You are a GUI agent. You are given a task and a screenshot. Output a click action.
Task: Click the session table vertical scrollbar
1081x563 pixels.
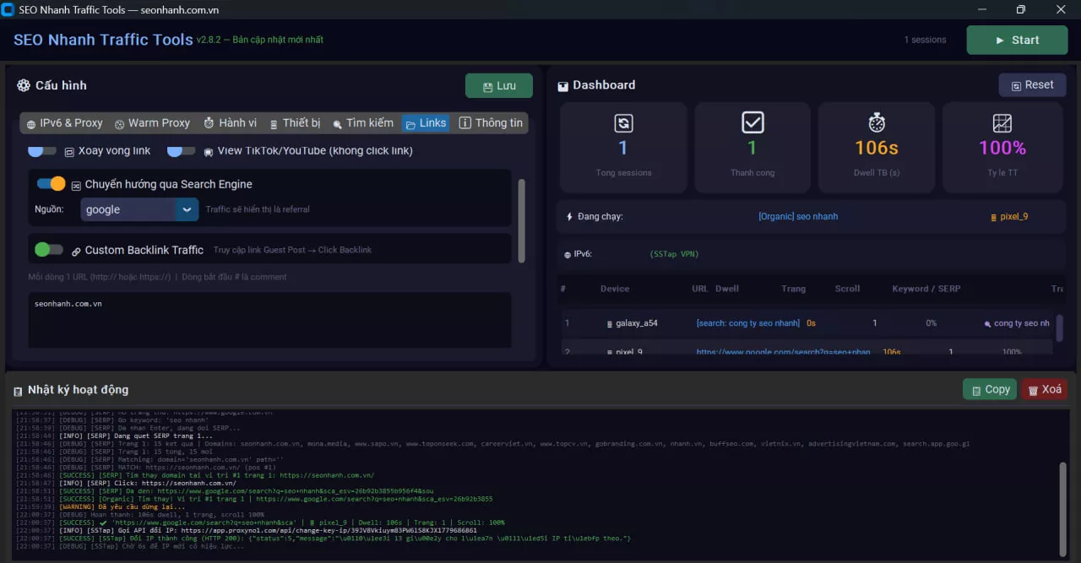point(1059,328)
